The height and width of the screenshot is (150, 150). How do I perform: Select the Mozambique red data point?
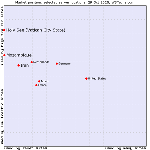click(4, 55)
